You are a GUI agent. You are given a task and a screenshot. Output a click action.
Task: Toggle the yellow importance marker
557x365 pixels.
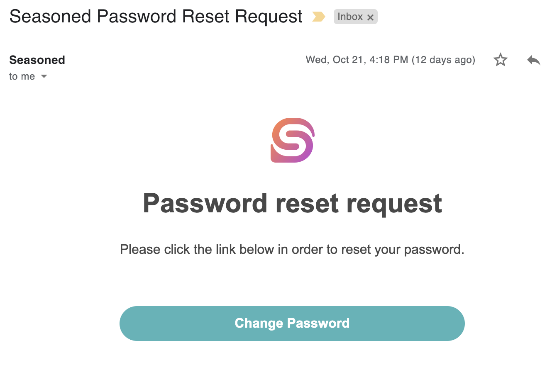(x=318, y=17)
